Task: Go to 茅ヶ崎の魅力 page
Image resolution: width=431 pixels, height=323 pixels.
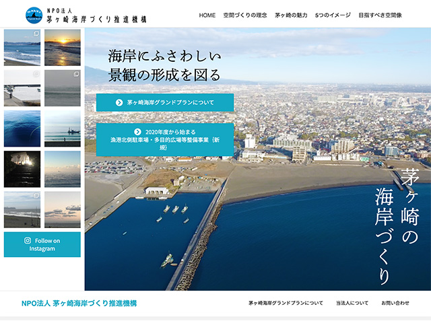Action: pos(291,15)
